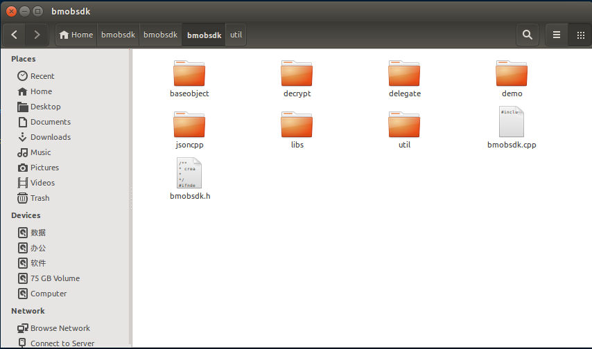Viewport: 592px width, 349px height.
Task: Open Home in the Places sidebar
Action: click(x=35, y=91)
